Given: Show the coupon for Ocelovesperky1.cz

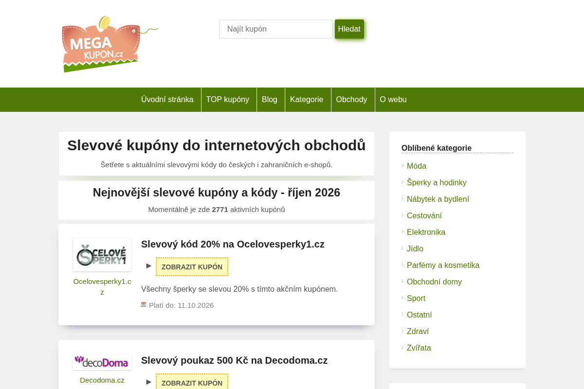Looking at the screenshot, I should click(x=192, y=267).
